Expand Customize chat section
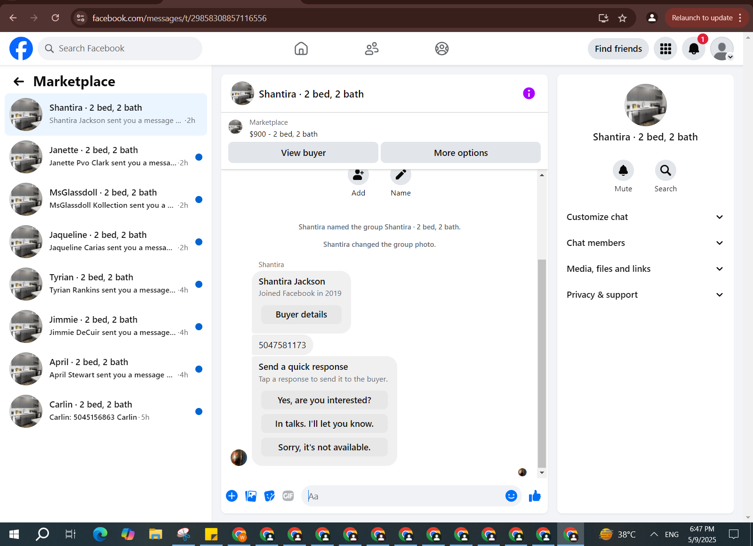This screenshot has width=753, height=546. [x=645, y=217]
